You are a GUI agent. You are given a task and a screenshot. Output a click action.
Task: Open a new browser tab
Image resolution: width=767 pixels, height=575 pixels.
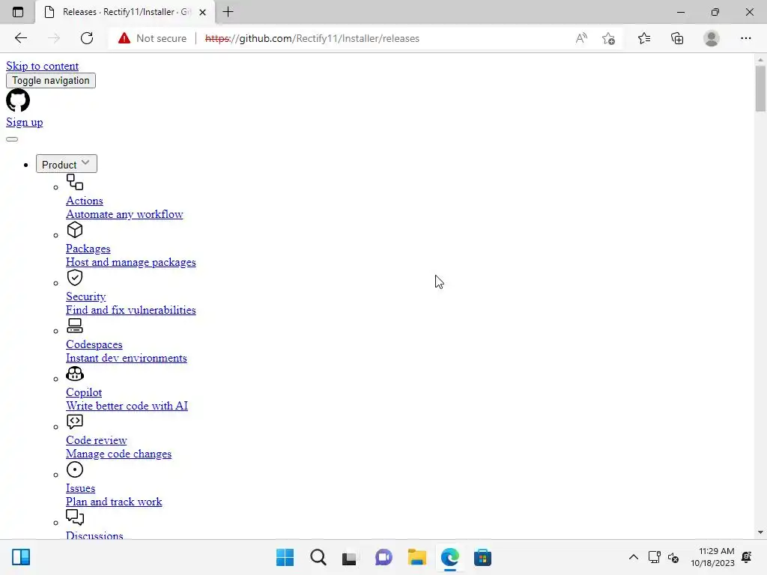point(228,12)
